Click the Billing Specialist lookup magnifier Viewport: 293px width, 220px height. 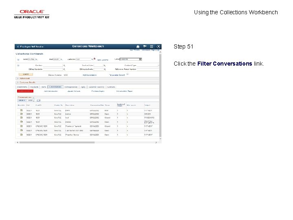click(64, 69)
